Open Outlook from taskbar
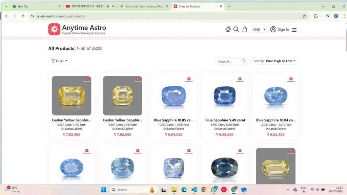The image size is (347, 195). pyautogui.click(x=244, y=190)
